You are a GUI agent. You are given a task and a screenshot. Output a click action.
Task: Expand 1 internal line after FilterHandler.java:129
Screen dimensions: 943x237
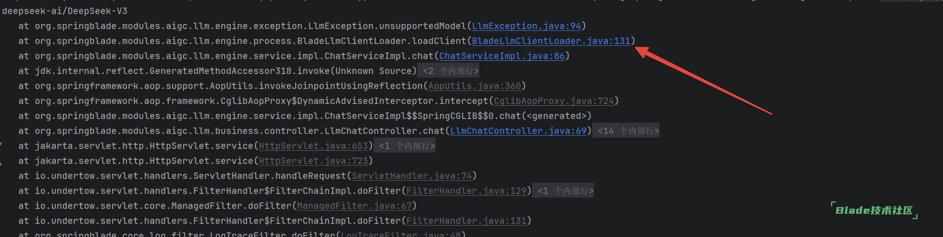coord(565,191)
